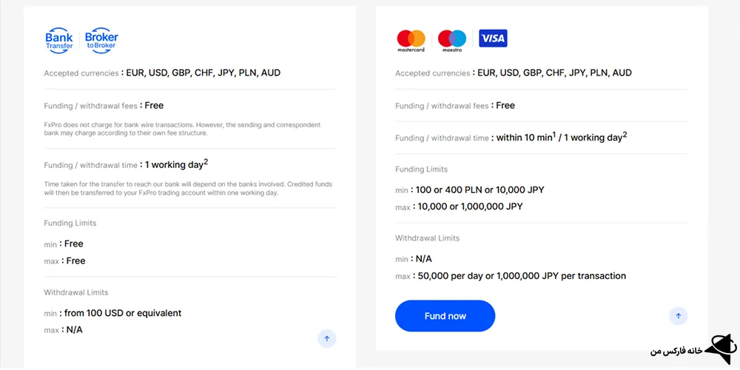Open footnote 2 in card withdrawal time
The image size is (740, 370).
[625, 134]
